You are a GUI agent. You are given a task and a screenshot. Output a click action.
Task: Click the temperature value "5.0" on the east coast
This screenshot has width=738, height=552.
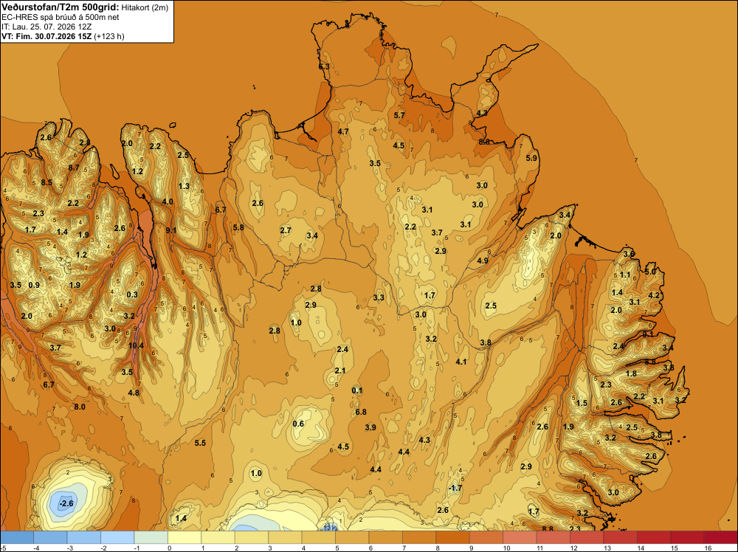tap(650, 272)
